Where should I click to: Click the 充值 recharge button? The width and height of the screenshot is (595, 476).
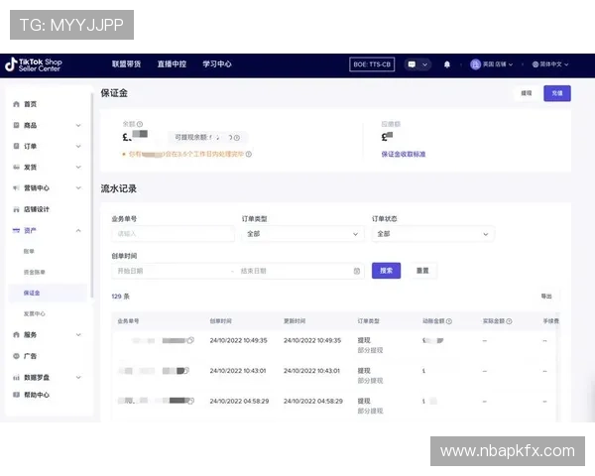click(557, 93)
